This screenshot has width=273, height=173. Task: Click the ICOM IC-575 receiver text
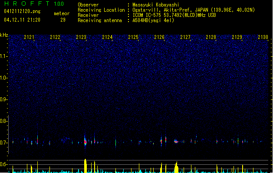coord(174,15)
